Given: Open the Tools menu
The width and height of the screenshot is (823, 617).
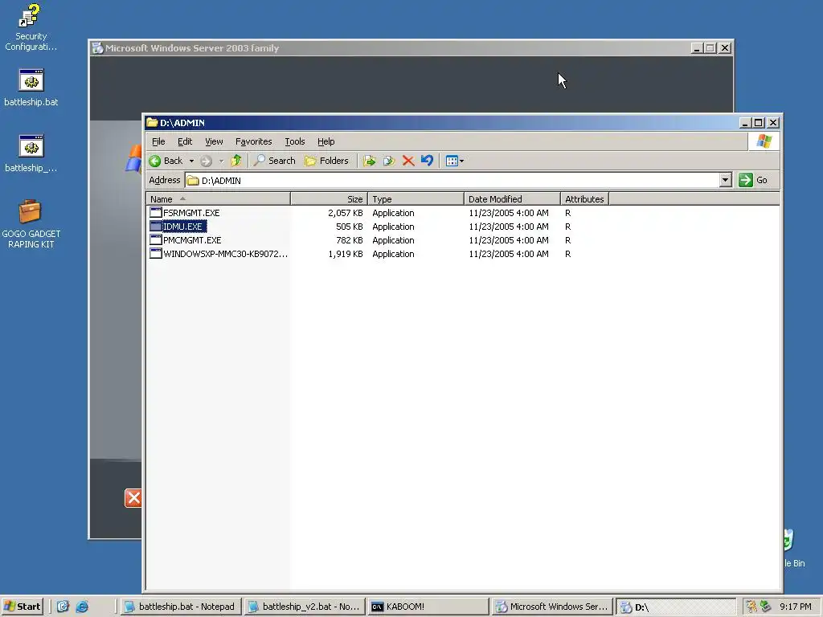Looking at the screenshot, I should (x=294, y=141).
